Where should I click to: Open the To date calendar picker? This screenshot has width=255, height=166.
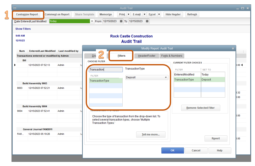[147, 21]
